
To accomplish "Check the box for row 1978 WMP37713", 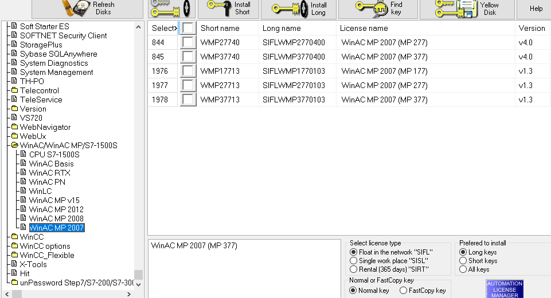I will (x=188, y=100).
